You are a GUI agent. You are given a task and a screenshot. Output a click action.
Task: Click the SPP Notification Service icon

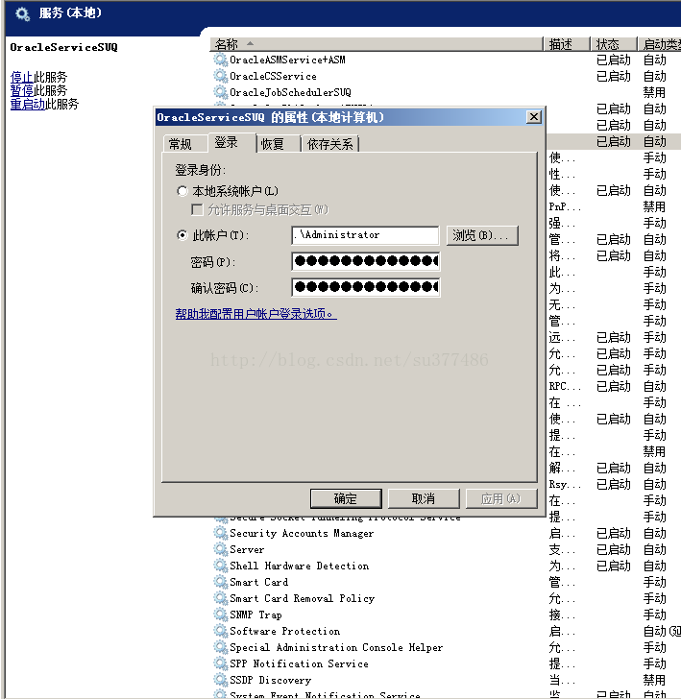click(220, 663)
